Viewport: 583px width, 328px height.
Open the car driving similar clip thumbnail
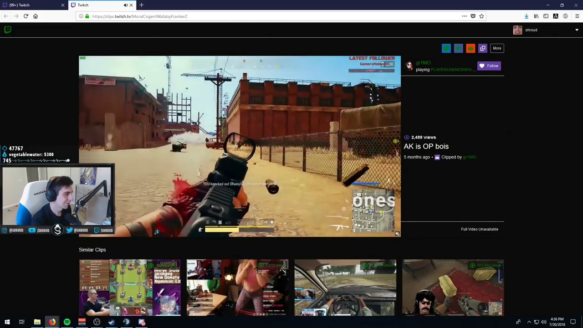coord(345,288)
